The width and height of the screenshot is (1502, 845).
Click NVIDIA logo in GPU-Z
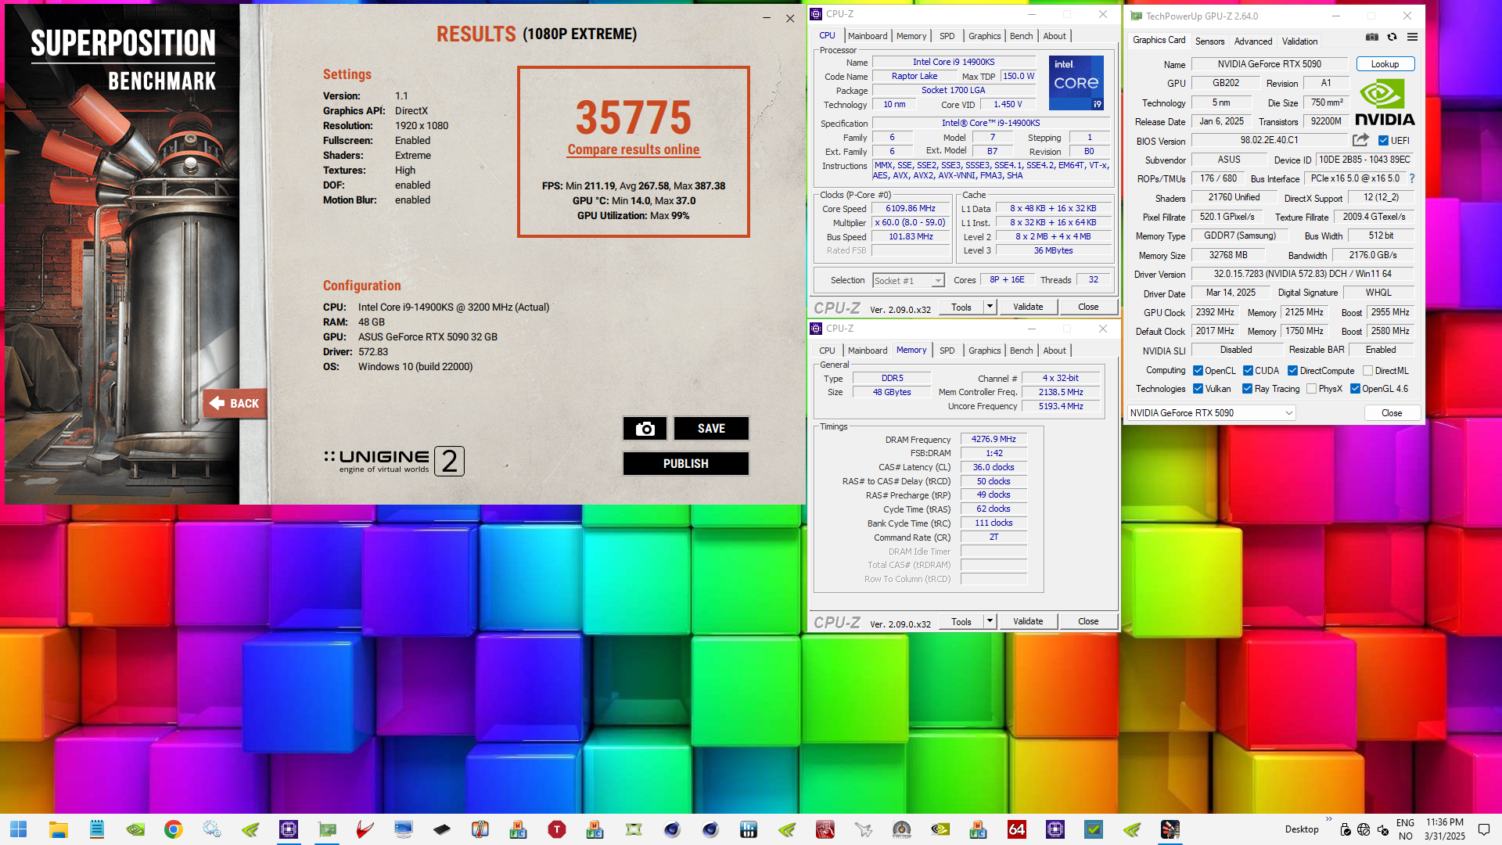click(x=1385, y=102)
